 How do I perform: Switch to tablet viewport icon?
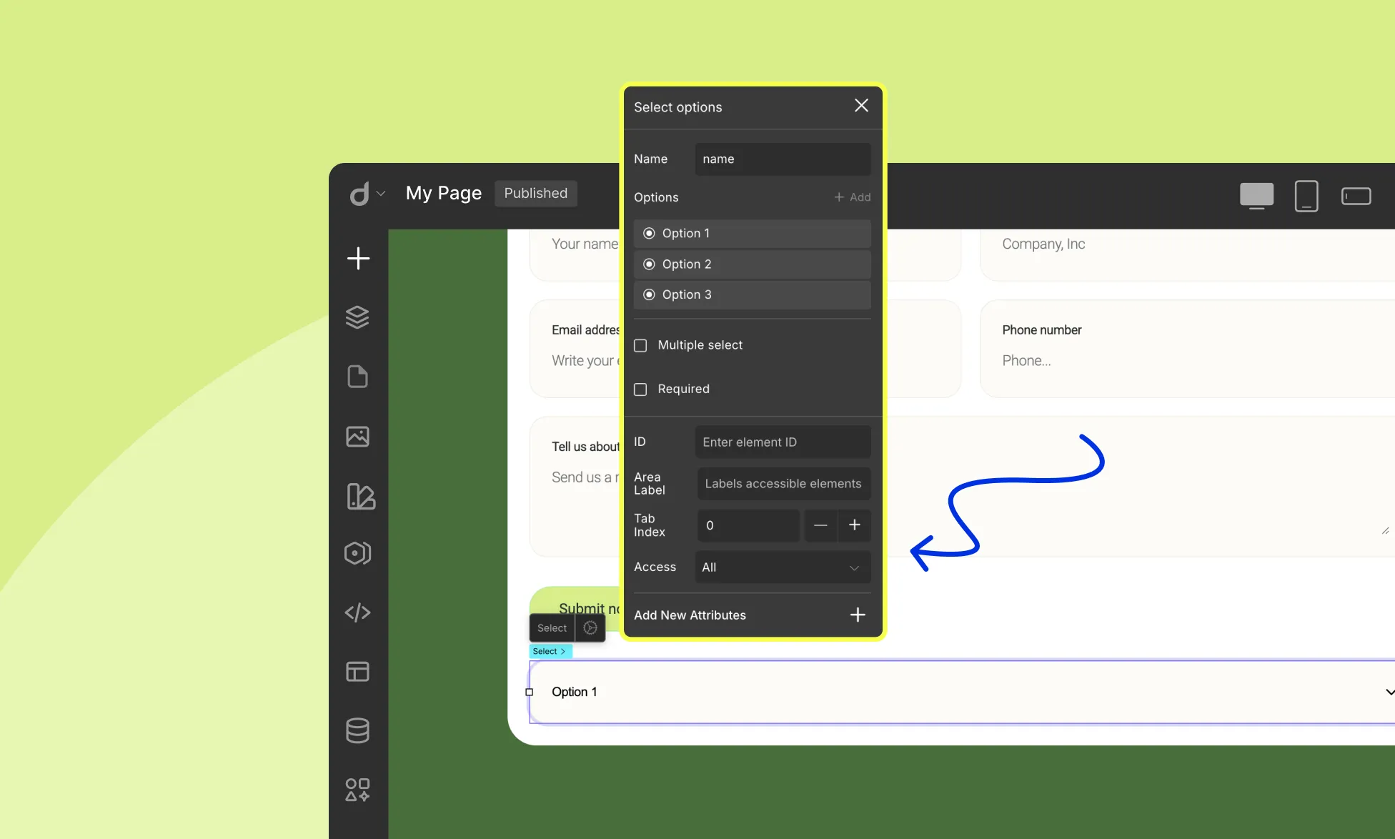pyautogui.click(x=1306, y=196)
